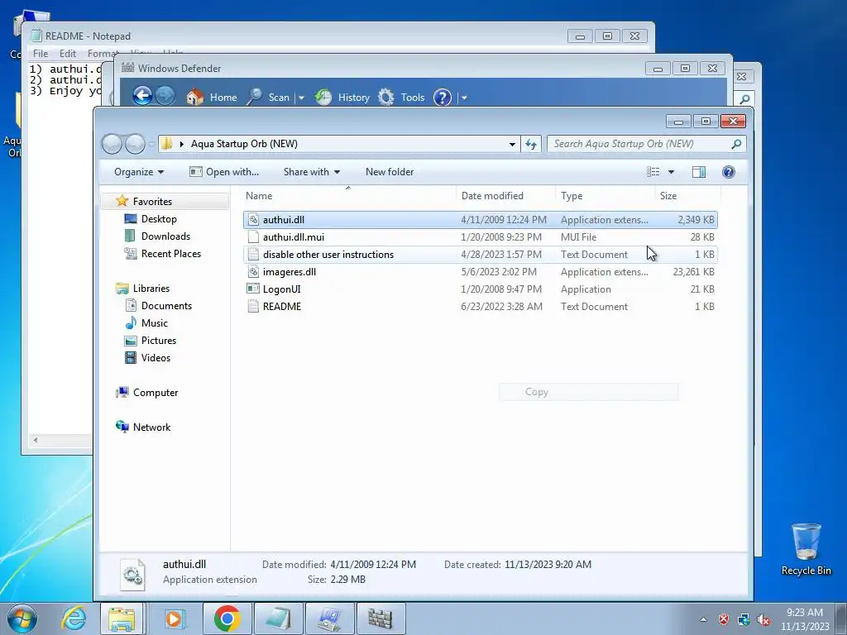Open muted volume icon in tray
Screen dimensions: 847x635
click(x=763, y=620)
